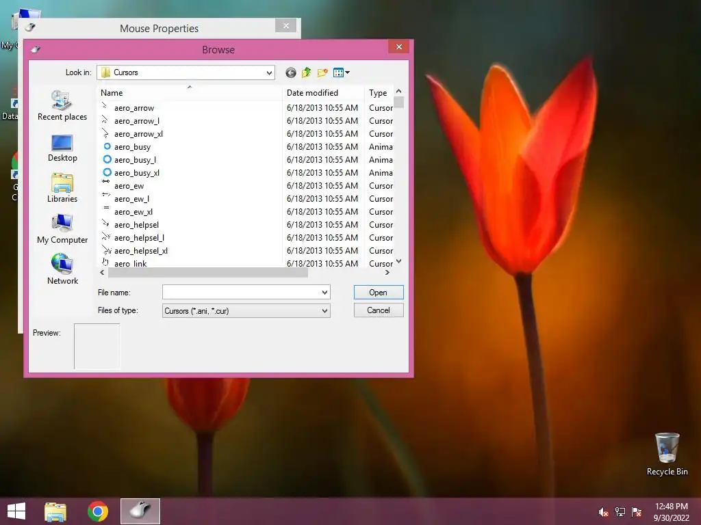Open Action Center flag icon
This screenshot has height=525, width=701.
[x=636, y=511]
